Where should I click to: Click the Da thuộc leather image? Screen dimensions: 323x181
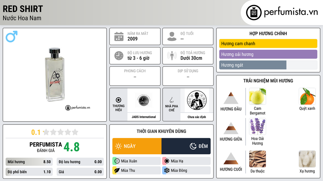coord(257,159)
